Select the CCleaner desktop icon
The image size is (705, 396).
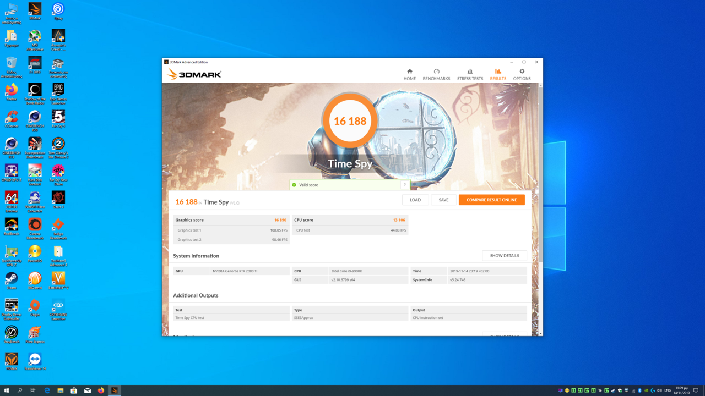coord(11,119)
